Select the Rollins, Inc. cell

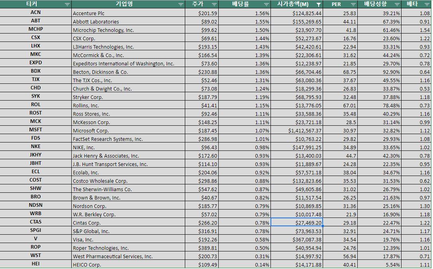click(x=128, y=105)
